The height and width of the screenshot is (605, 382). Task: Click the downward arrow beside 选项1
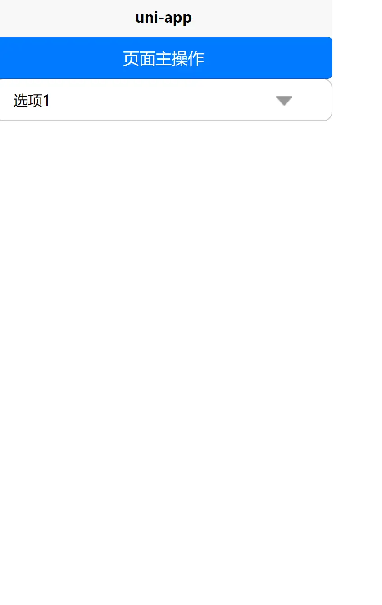284,101
